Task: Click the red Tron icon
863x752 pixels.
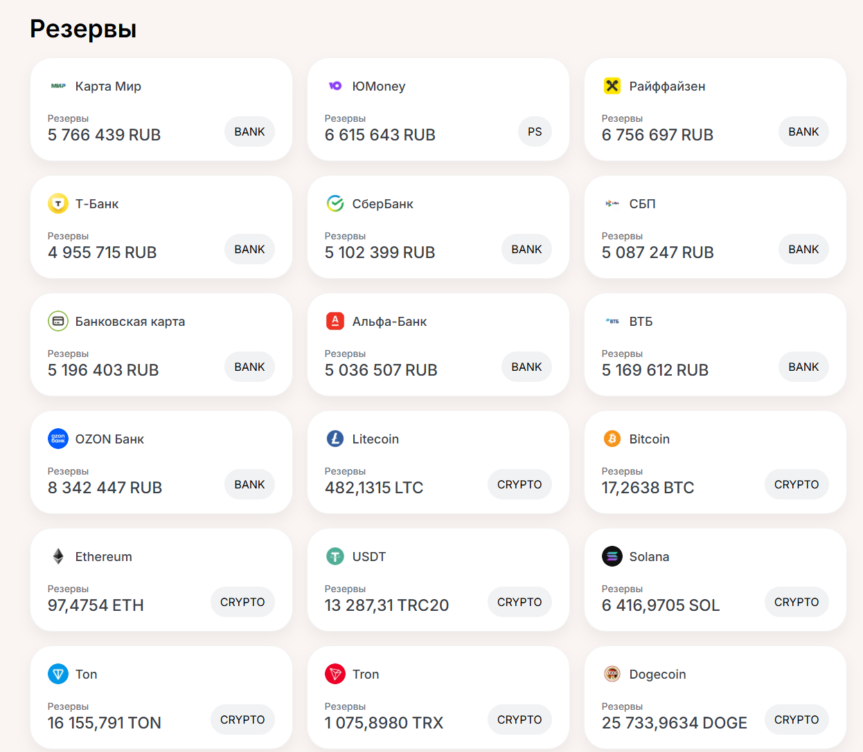Action: point(335,674)
